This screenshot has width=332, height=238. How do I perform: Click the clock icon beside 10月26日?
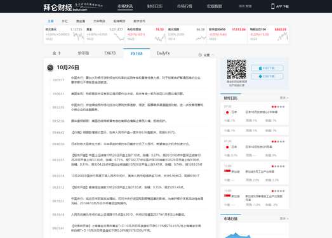[x=50, y=67]
